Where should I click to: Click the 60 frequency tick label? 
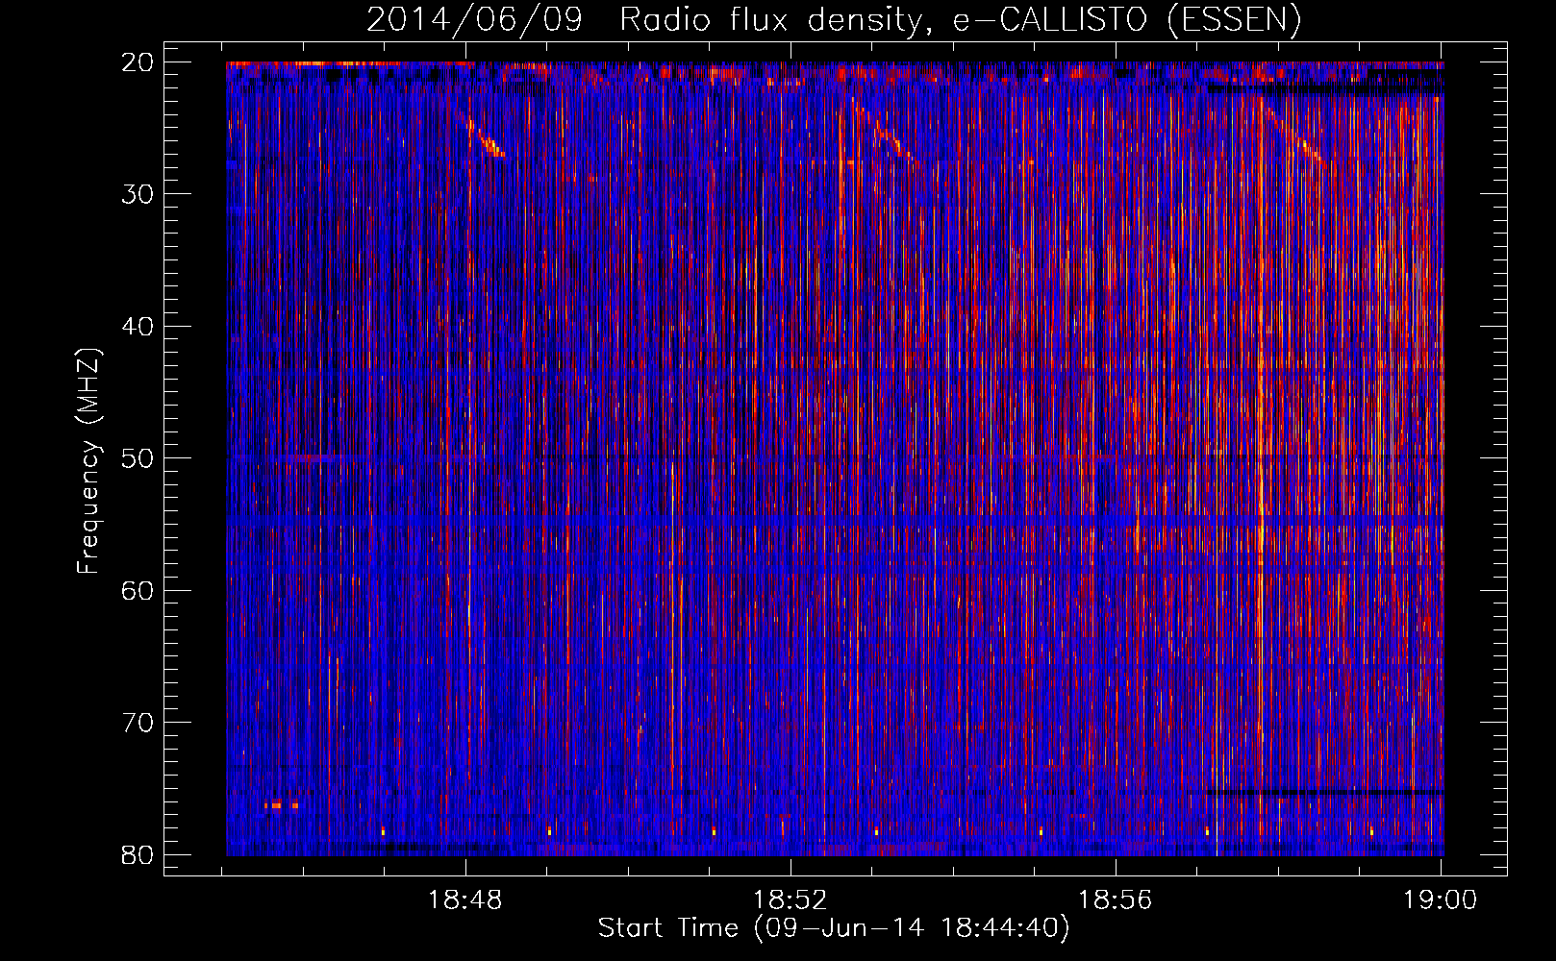point(138,590)
